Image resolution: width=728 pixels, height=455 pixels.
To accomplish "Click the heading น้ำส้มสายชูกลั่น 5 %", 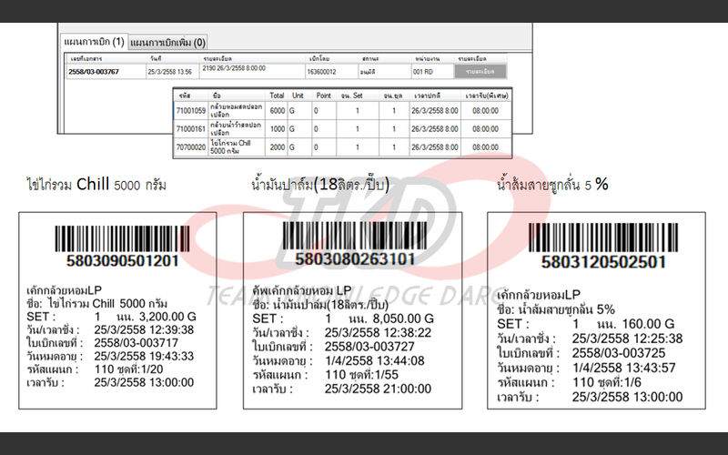I will 552,185.
